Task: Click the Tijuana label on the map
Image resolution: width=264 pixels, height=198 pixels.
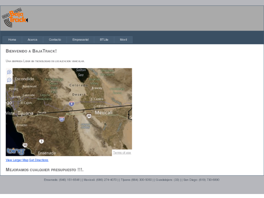Action: (x=25, y=113)
